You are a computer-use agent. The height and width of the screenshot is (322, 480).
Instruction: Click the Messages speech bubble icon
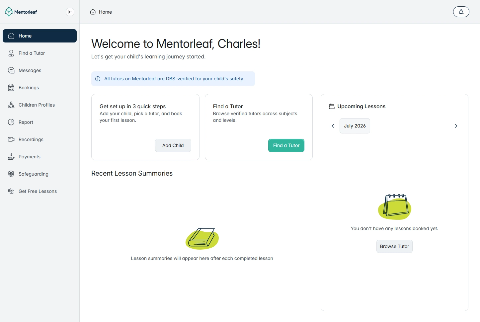[x=11, y=70]
